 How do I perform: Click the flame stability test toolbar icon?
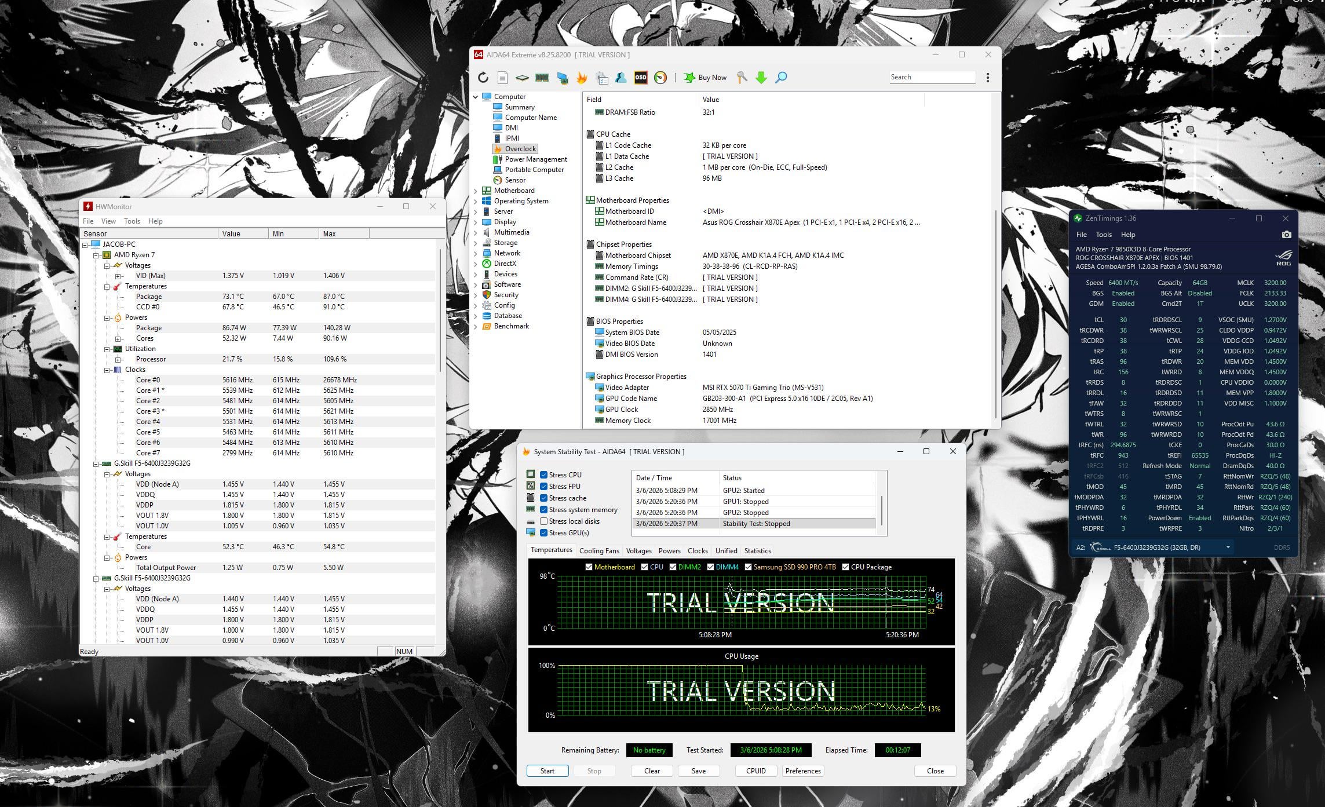pyautogui.click(x=582, y=78)
